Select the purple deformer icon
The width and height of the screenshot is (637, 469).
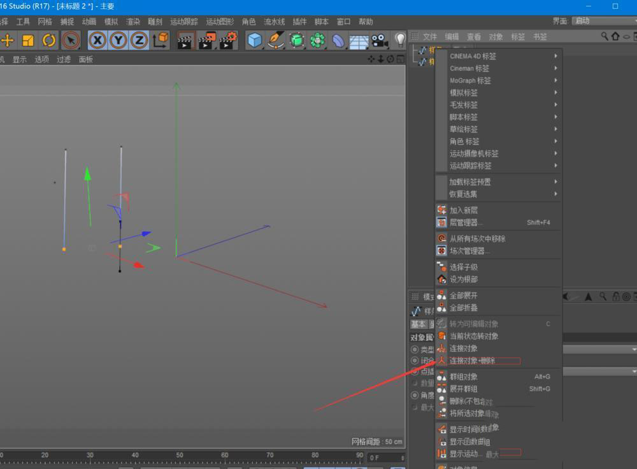(x=338, y=41)
